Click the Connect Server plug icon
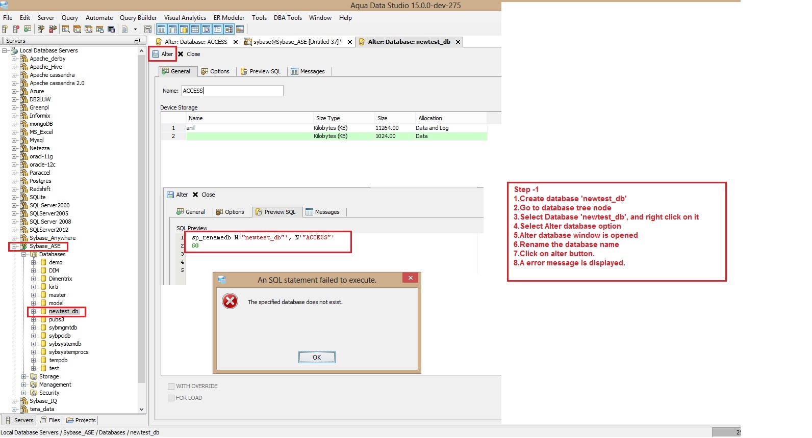Viewport: 812px width, 438px height. pos(41,29)
